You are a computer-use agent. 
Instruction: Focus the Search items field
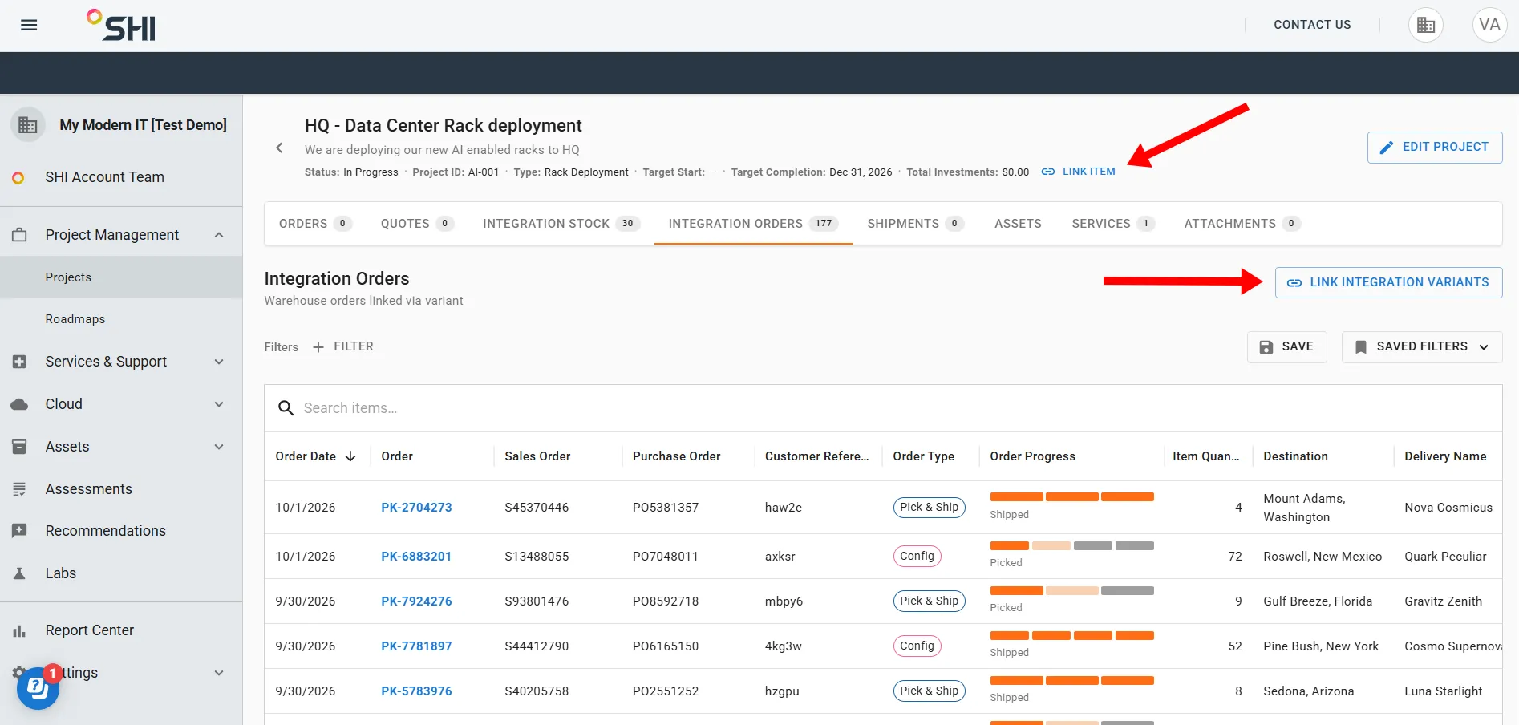[x=883, y=408]
